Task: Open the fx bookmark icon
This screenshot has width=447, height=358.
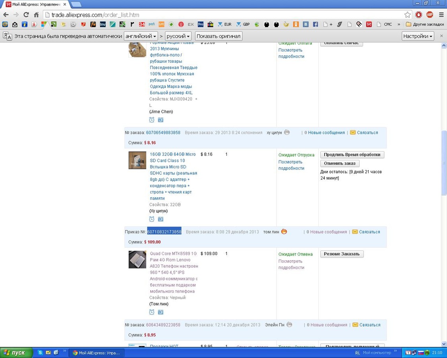Action: coord(93,25)
